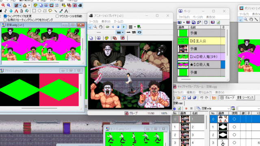This screenshot has height=146, width=260.
Task: Open the ページ(P) menu in Page window
Action: click(x=198, y=17)
